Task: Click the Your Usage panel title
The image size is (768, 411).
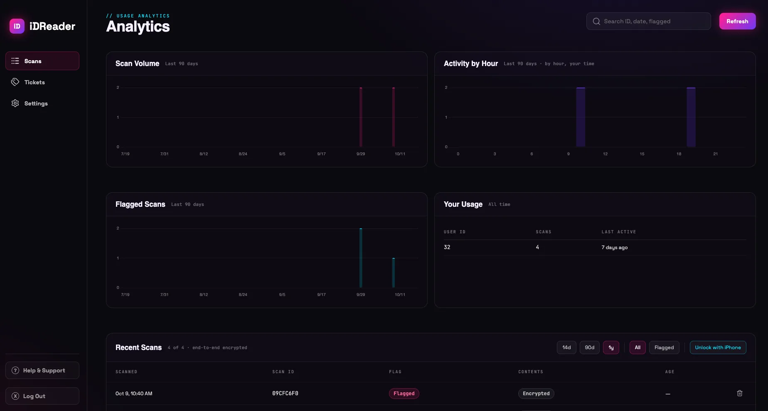Action: [x=463, y=204]
